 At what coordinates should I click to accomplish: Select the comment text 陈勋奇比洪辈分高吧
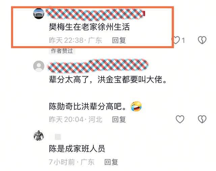pos(88,107)
